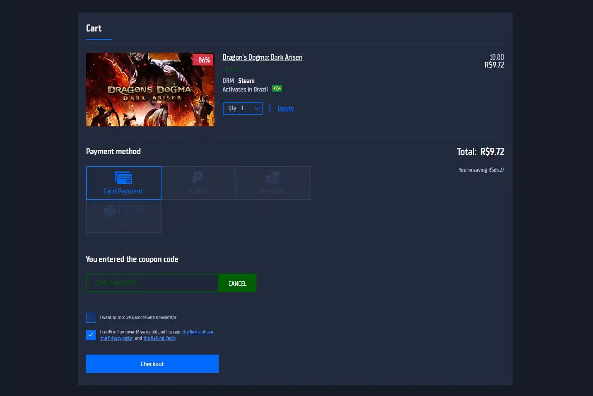
Task: Click the Total: R$9.72 amount
Action: coord(480,152)
